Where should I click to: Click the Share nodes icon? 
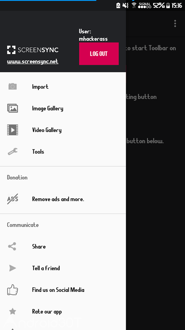(x=12, y=246)
